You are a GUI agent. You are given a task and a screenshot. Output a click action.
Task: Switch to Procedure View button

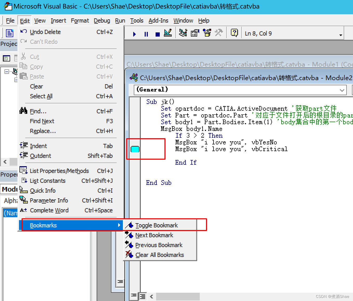[x=134, y=296]
